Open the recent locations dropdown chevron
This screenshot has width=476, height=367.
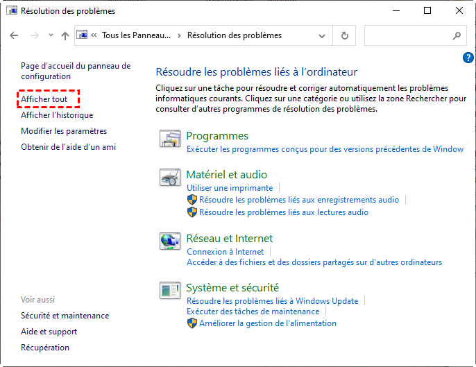51,35
